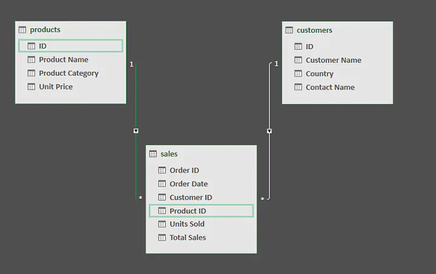This screenshot has width=436, height=274.
Task: Select the products table header
Action: click(x=71, y=30)
